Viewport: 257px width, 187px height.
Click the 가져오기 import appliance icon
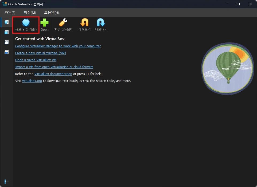84,22
